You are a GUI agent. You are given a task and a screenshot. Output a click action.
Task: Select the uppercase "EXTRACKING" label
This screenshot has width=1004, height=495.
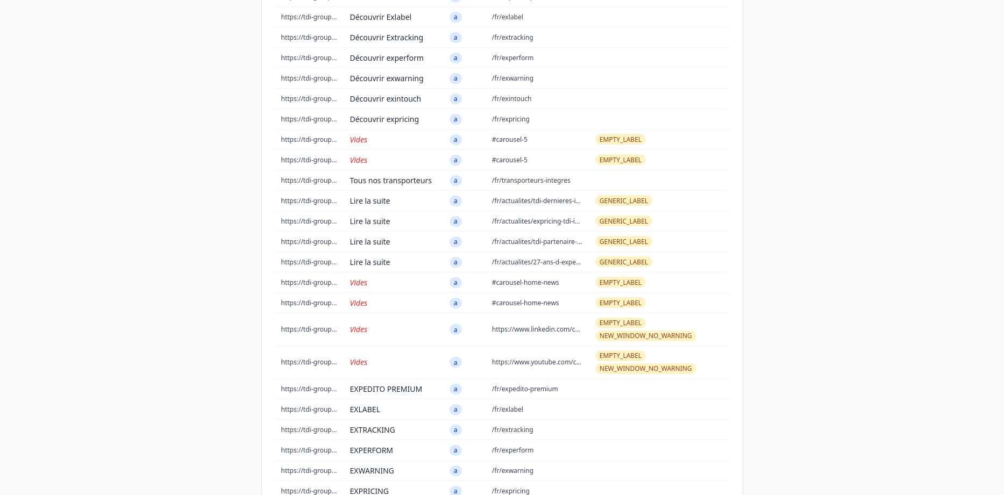[372, 430]
